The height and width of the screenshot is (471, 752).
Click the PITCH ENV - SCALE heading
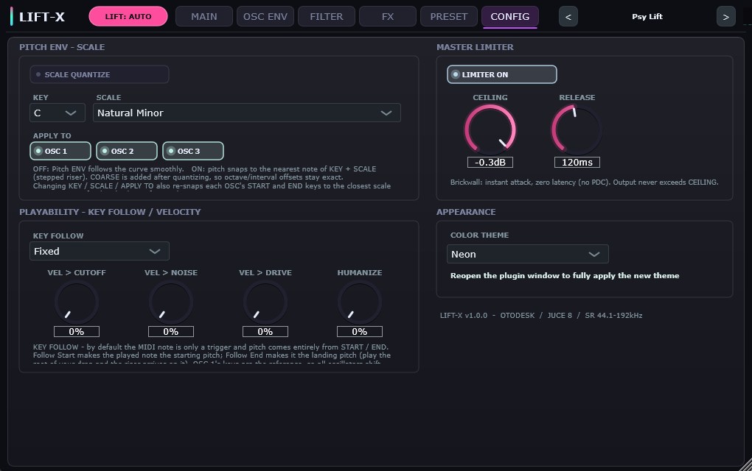62,47
